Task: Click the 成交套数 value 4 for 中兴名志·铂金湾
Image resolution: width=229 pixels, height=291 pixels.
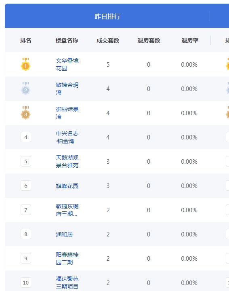Action: (x=108, y=137)
